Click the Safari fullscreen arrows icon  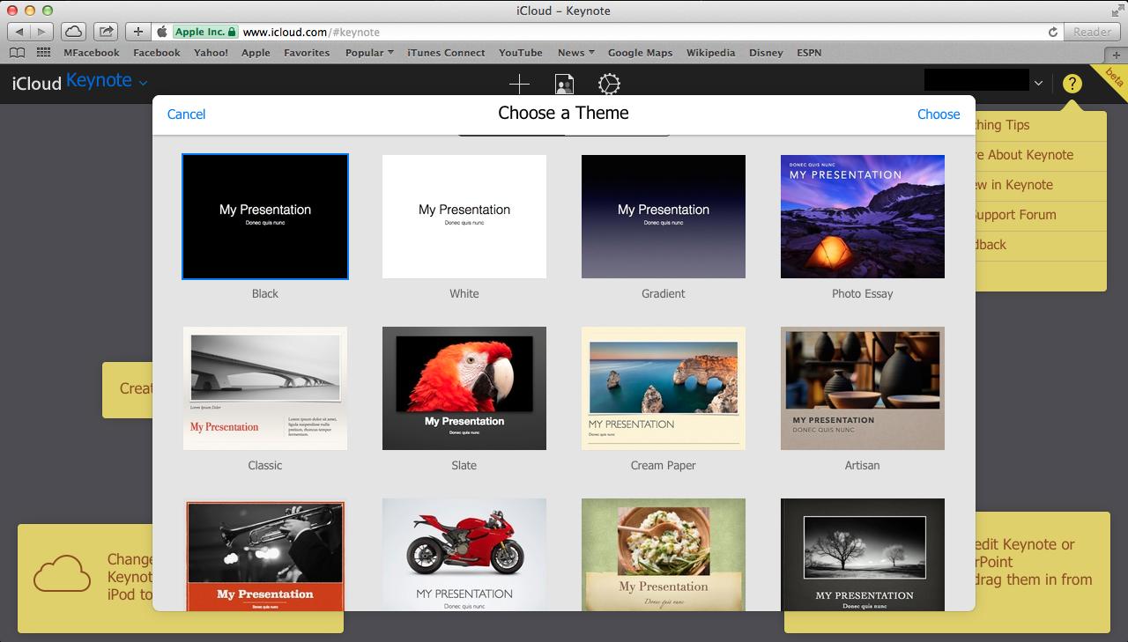1118,10
